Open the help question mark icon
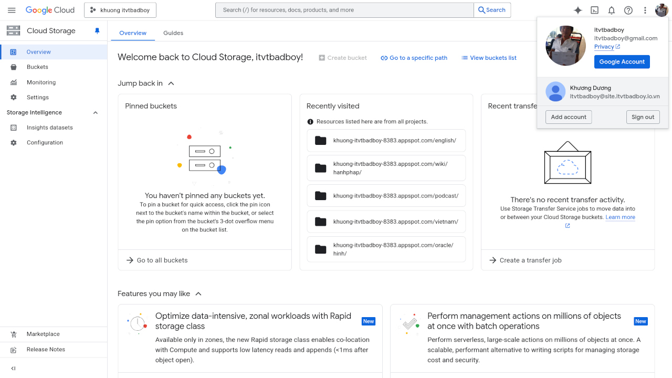This screenshot has width=672, height=378. click(x=628, y=10)
